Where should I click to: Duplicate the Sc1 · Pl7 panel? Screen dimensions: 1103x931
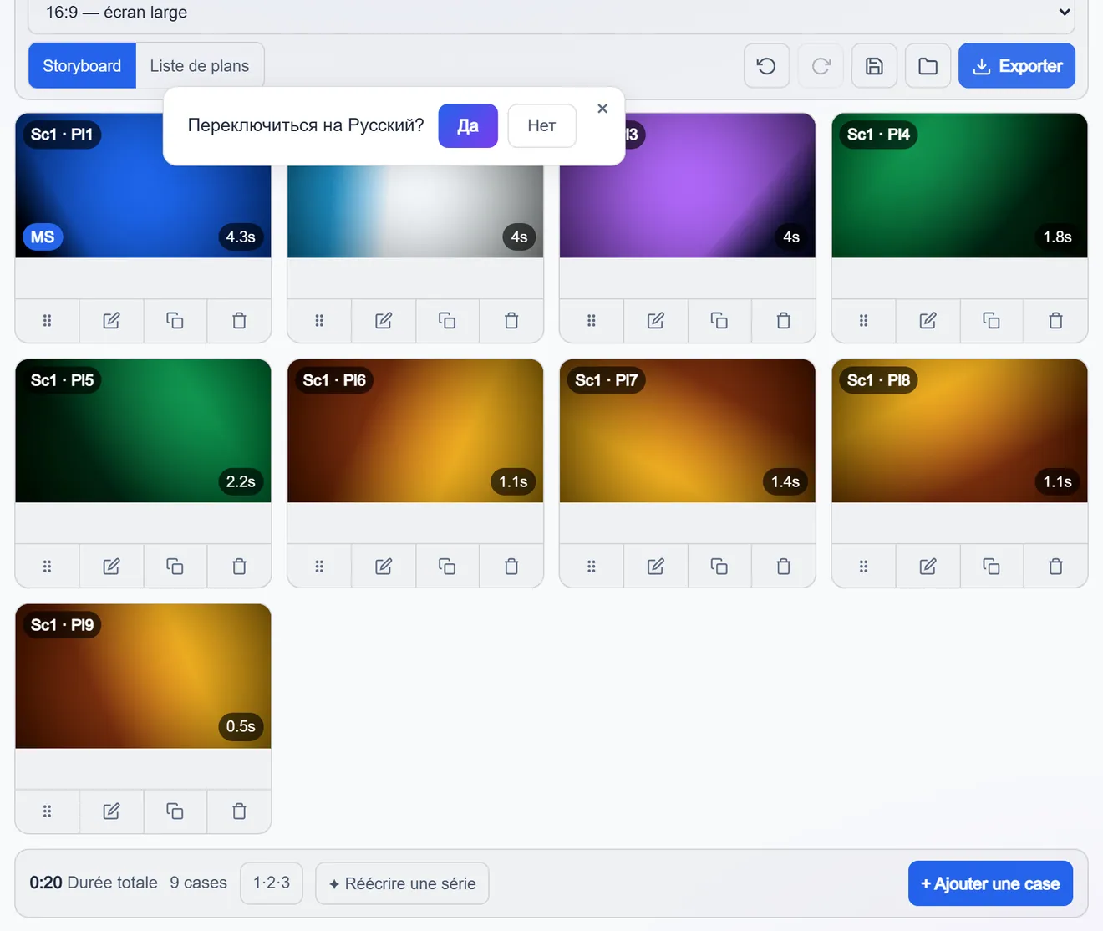point(719,567)
